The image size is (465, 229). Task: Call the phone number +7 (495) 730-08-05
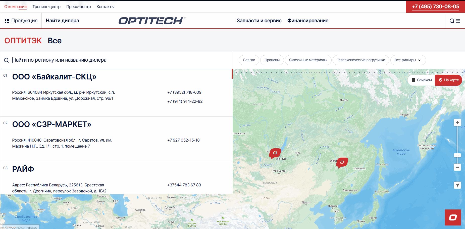tap(435, 7)
